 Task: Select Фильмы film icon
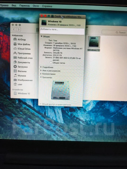point(15,71)
